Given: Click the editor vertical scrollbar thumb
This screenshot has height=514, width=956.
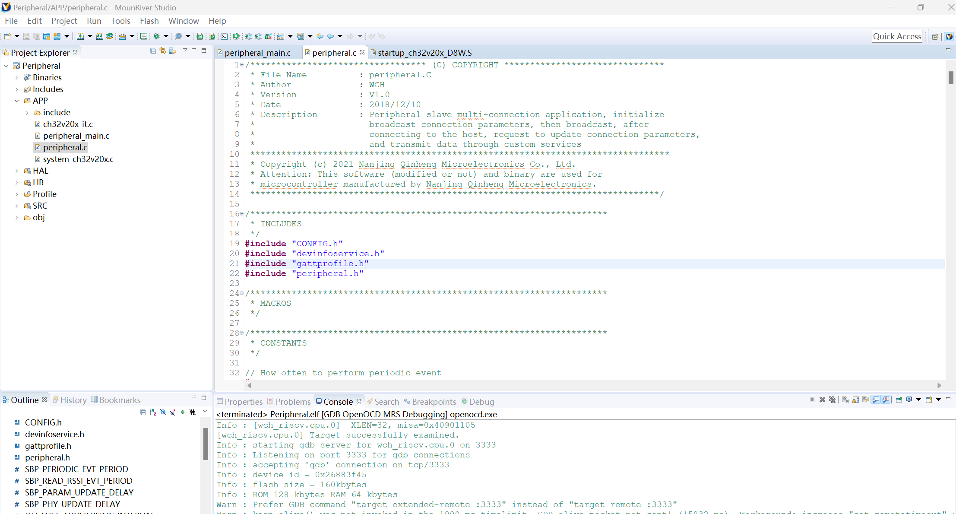Looking at the screenshot, I should tap(950, 77).
